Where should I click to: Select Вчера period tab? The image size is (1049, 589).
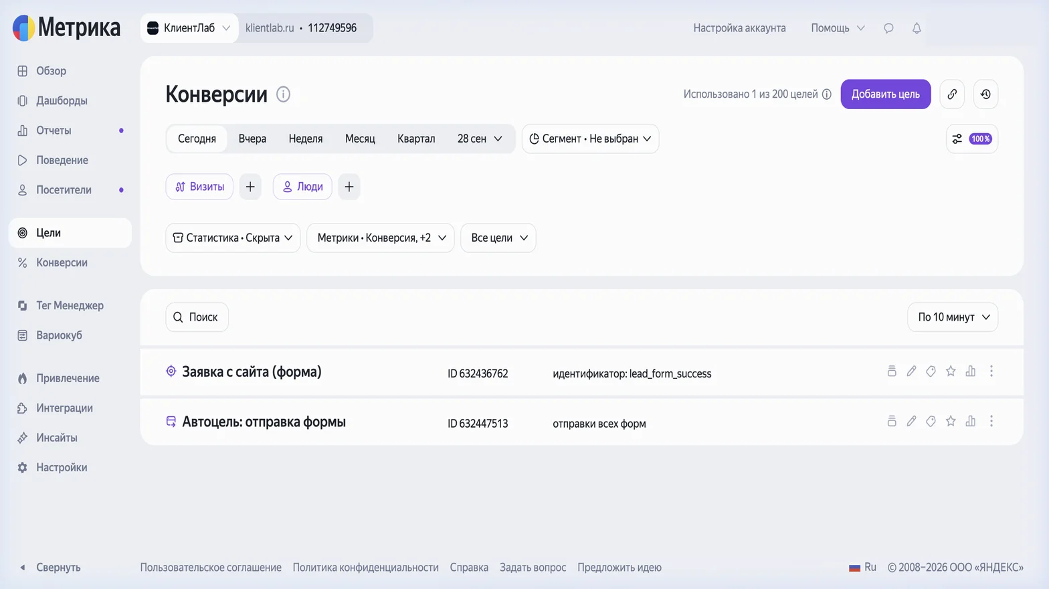pos(252,139)
